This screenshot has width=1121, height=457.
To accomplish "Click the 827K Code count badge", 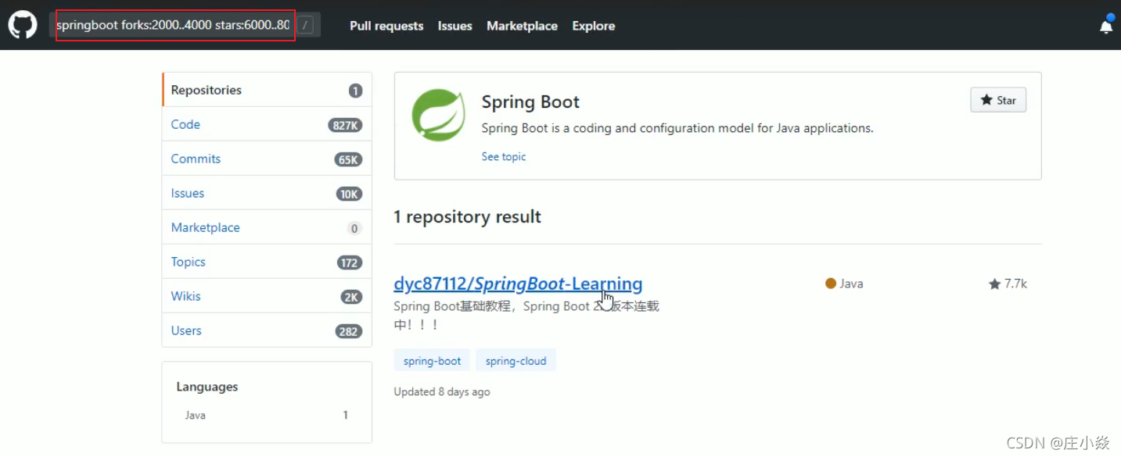I will [x=345, y=125].
